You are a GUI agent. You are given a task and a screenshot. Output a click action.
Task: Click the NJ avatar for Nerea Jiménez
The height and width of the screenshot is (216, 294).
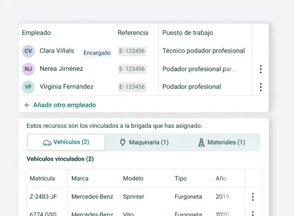(x=28, y=69)
